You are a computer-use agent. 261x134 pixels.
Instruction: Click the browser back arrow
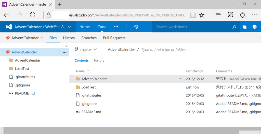[x=6, y=15]
